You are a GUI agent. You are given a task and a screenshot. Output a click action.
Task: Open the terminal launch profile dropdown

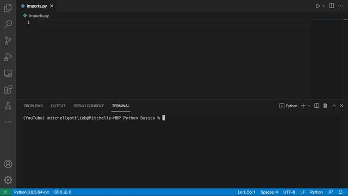(309, 106)
